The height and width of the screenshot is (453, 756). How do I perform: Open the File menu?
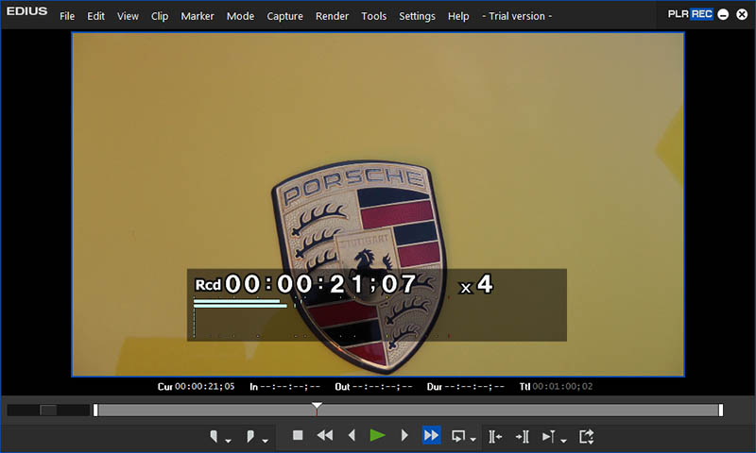[67, 16]
